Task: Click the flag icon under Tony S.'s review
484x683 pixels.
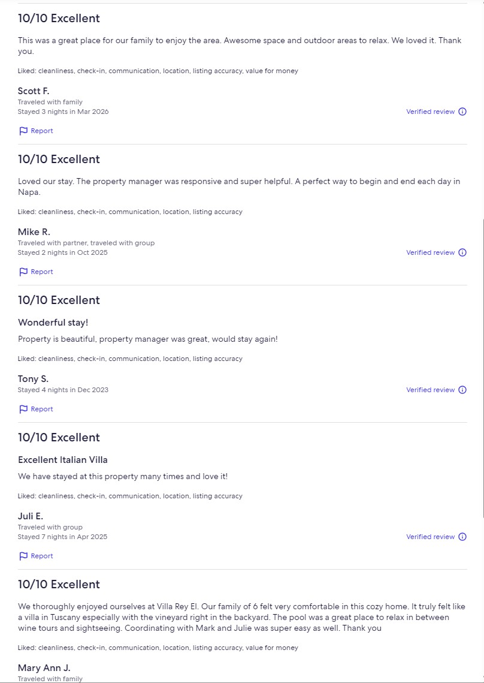Action: [23, 409]
